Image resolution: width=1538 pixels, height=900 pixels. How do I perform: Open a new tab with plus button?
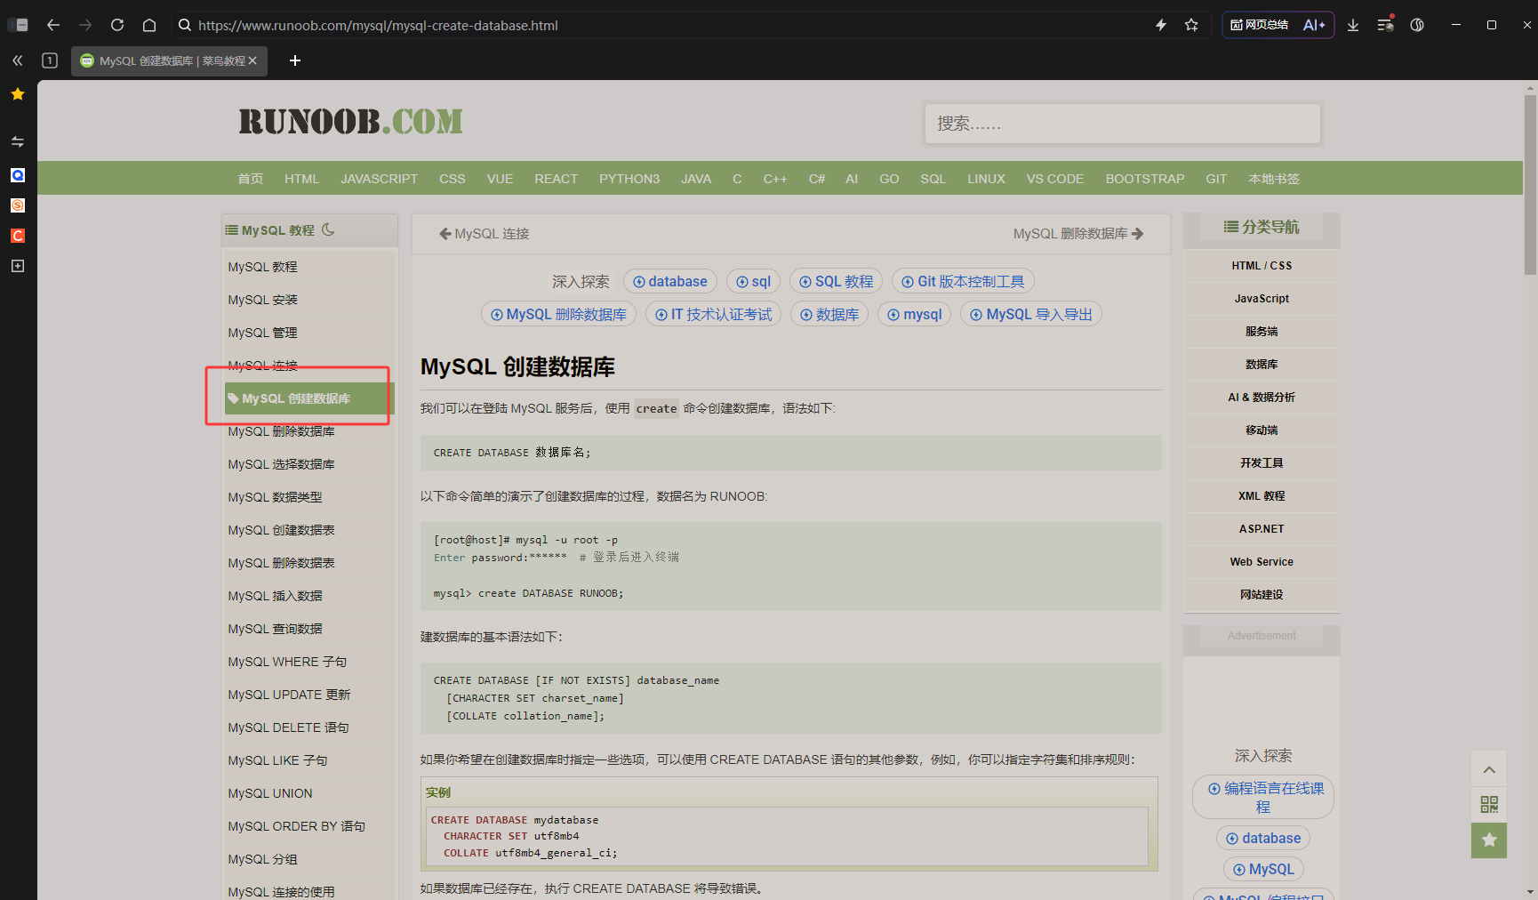point(295,60)
